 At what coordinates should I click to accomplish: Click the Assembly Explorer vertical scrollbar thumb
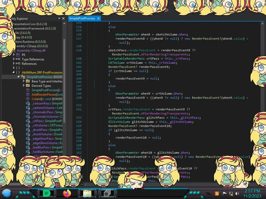(x=64, y=80)
